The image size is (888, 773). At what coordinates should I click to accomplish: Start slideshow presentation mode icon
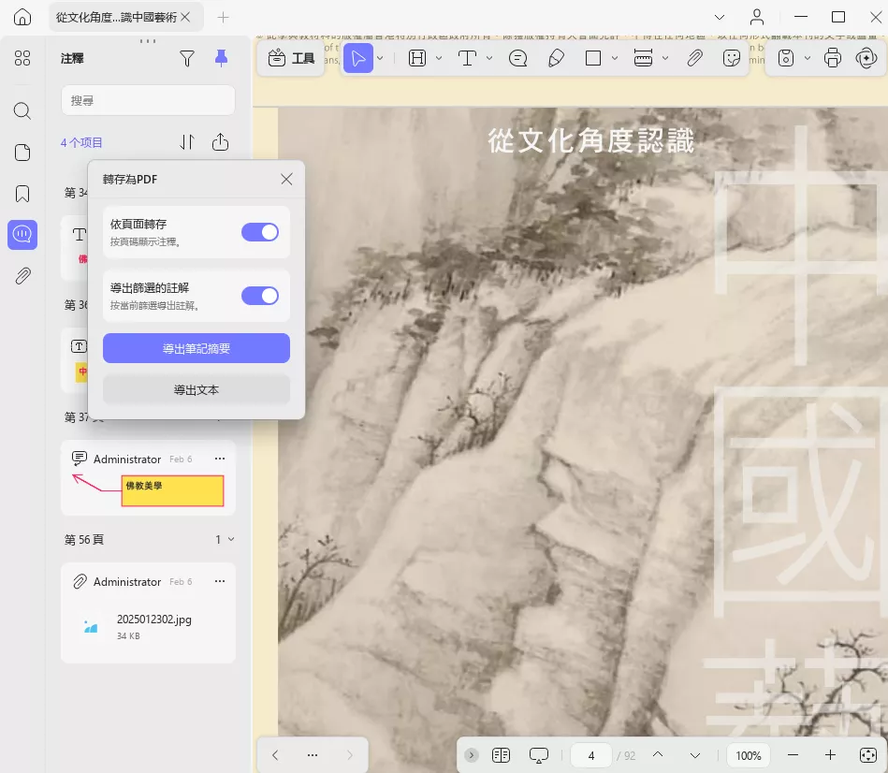tap(539, 755)
